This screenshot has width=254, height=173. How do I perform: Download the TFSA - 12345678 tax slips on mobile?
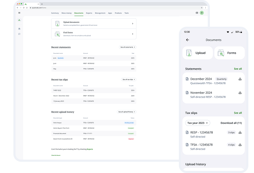pos(240,145)
